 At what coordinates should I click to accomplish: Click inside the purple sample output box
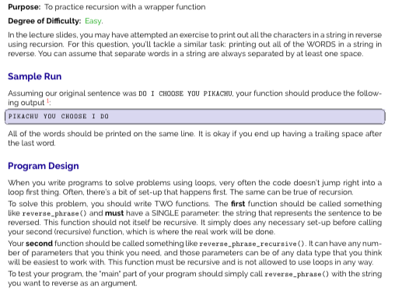[x=195, y=117]
